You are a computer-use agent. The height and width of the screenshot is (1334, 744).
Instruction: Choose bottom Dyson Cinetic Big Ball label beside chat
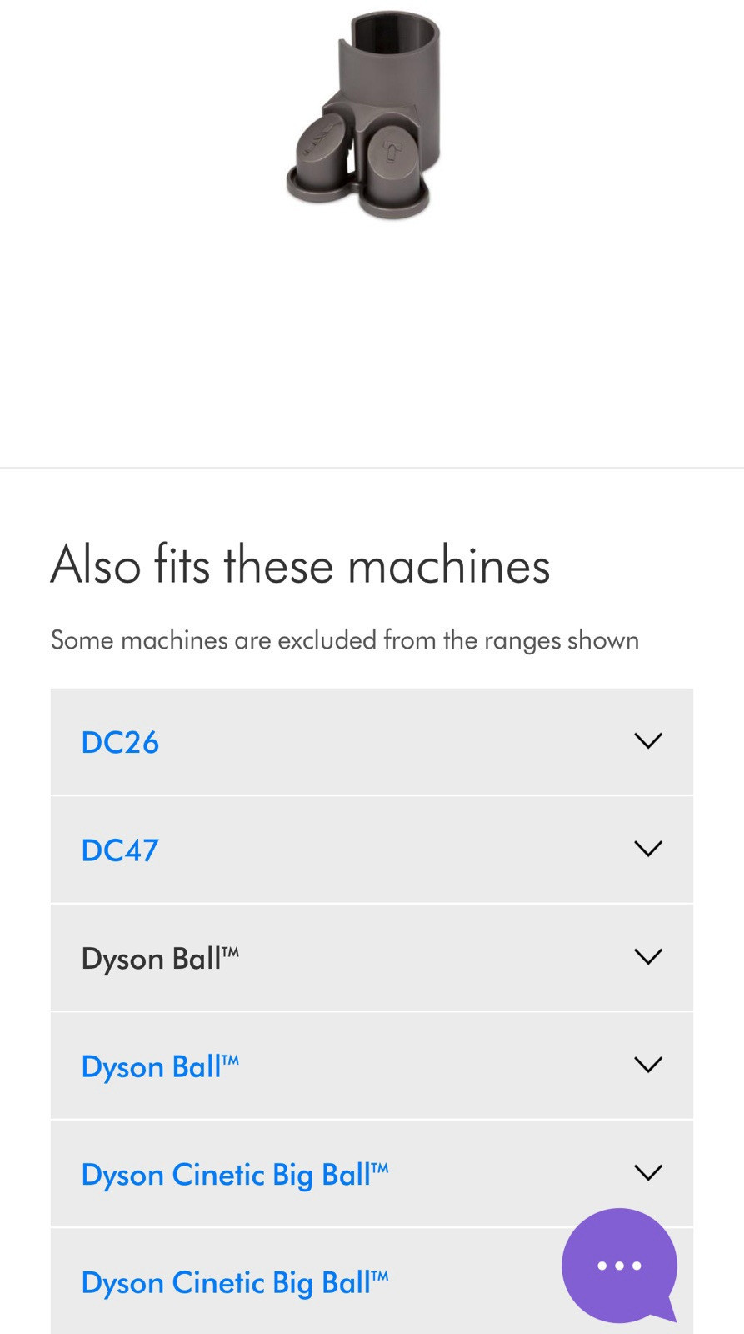tap(235, 1283)
